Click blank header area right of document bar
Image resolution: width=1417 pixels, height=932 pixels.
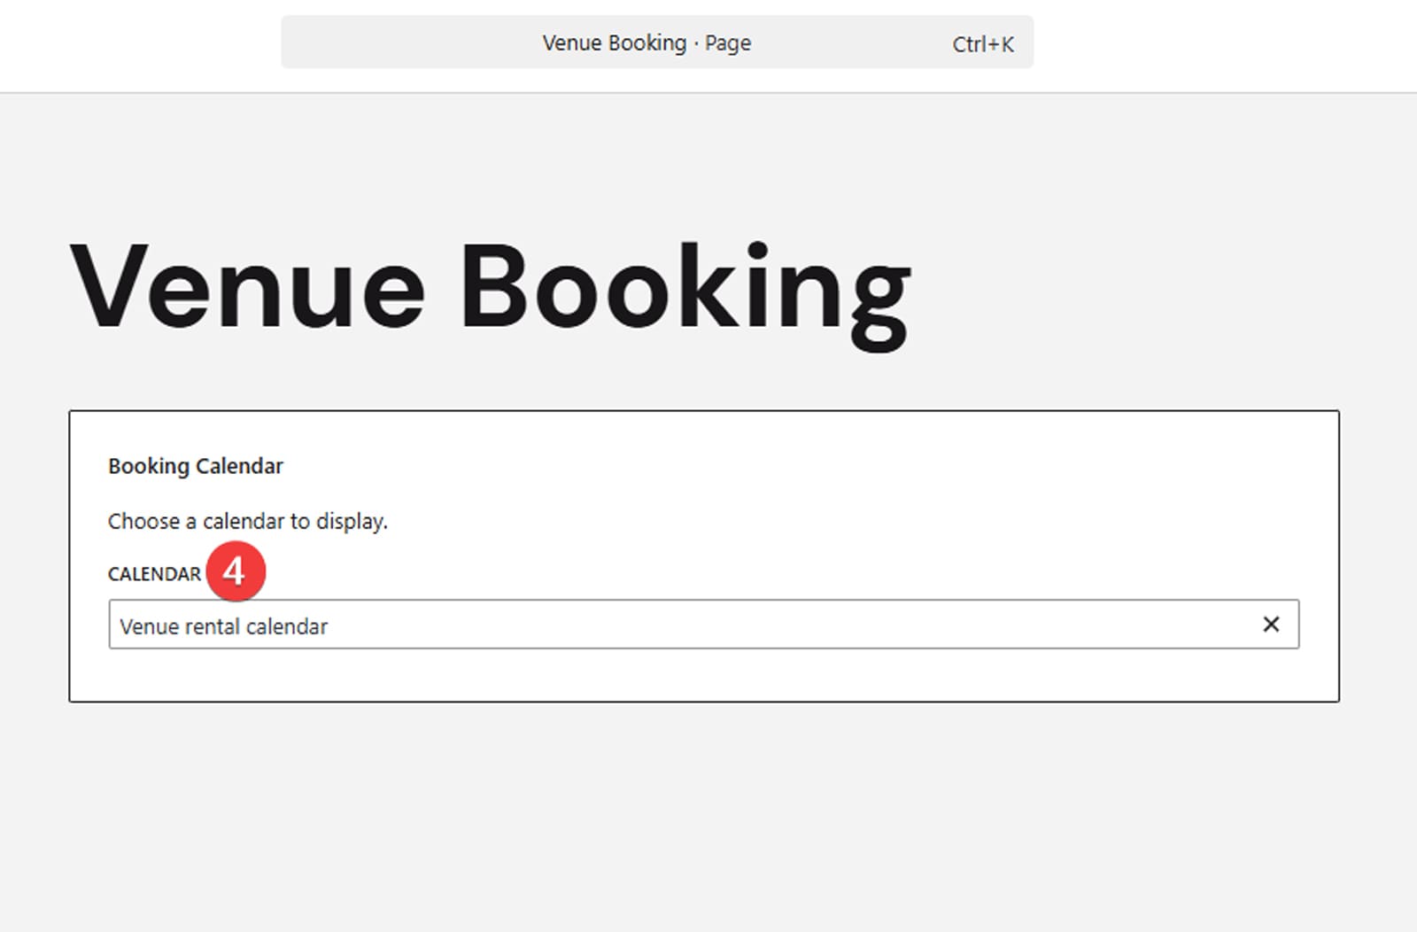coord(1222,44)
